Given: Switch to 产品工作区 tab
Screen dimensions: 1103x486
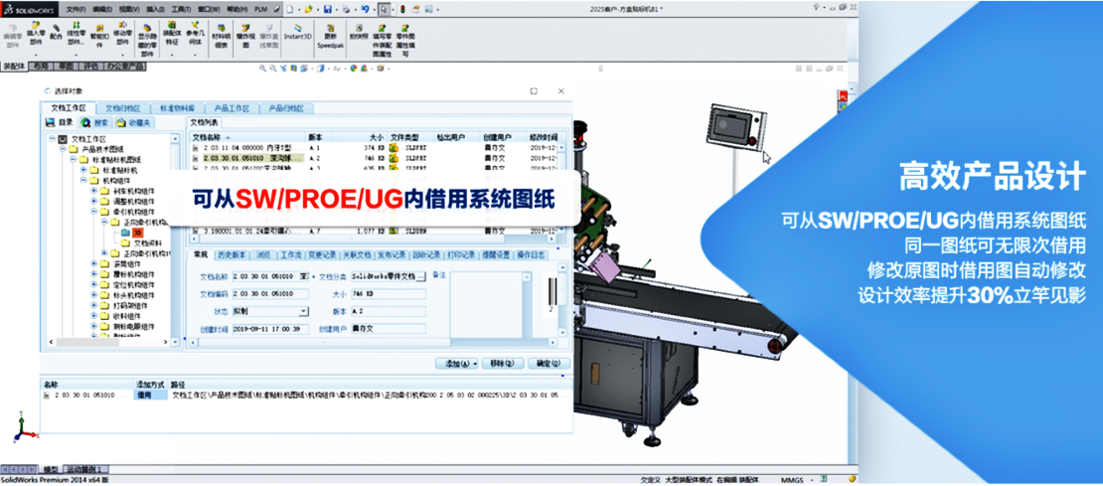Looking at the screenshot, I should click(x=233, y=108).
